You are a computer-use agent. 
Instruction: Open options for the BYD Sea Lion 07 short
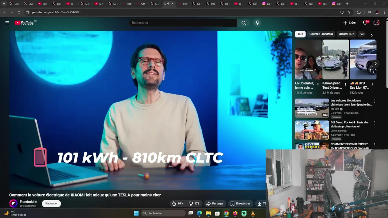(x=373, y=85)
